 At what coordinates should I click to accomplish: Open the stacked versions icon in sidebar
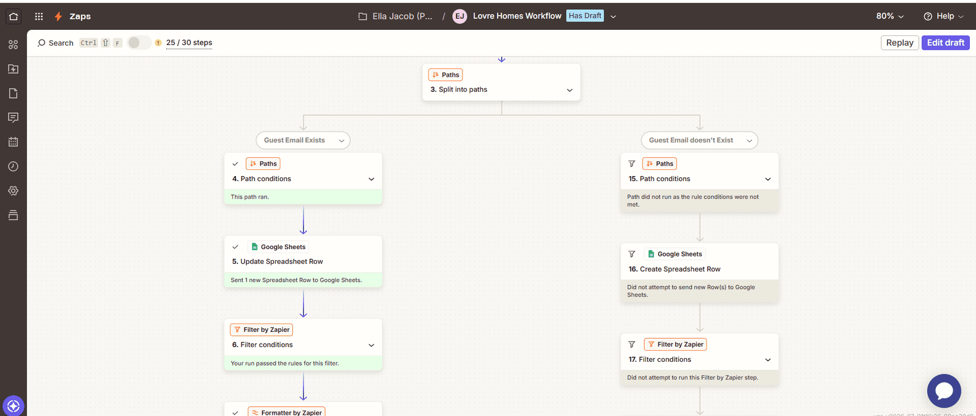pos(13,215)
